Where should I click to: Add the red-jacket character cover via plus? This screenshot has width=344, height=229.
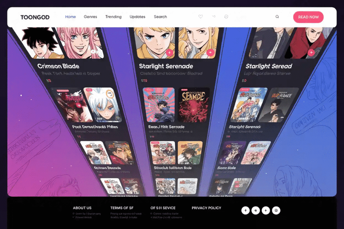tap(312, 52)
